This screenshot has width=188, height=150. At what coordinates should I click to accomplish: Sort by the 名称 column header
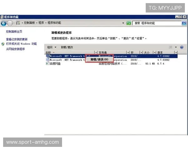point(70,52)
